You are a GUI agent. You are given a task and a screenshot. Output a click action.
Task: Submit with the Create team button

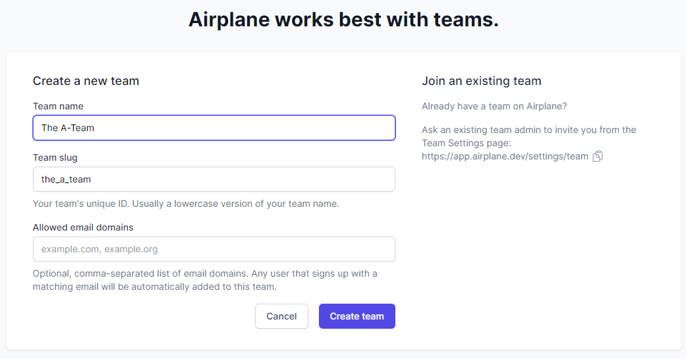(357, 316)
